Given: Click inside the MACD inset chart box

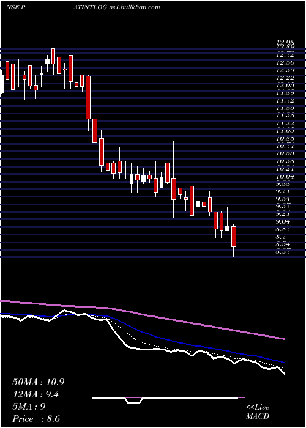Looking at the screenshot, I should coord(168,397).
